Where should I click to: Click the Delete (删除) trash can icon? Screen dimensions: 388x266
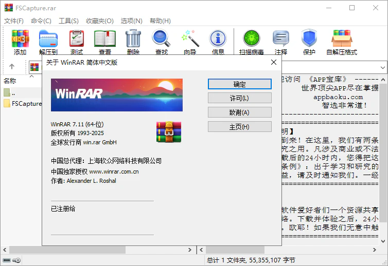tap(133, 39)
